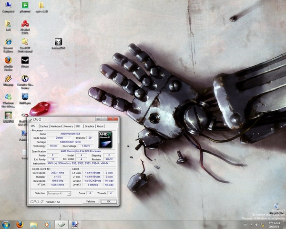Launch Windows Live Messenger shortcut
Image resolution: width=286 pixels, height=229 pixels.
(x=8, y=101)
